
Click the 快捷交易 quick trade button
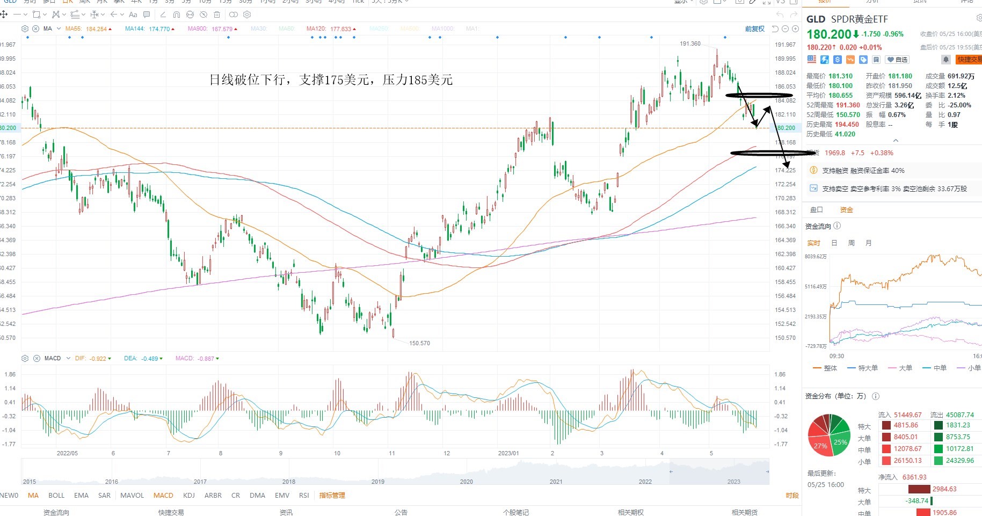coord(968,60)
